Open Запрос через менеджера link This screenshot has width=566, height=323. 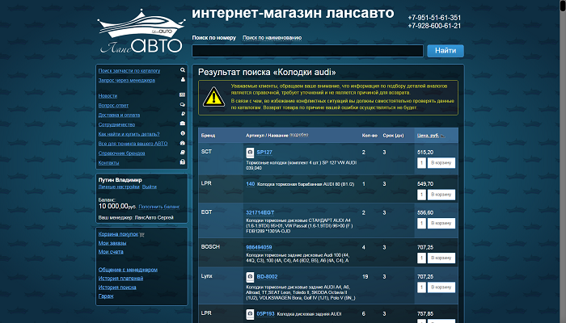coord(127,81)
